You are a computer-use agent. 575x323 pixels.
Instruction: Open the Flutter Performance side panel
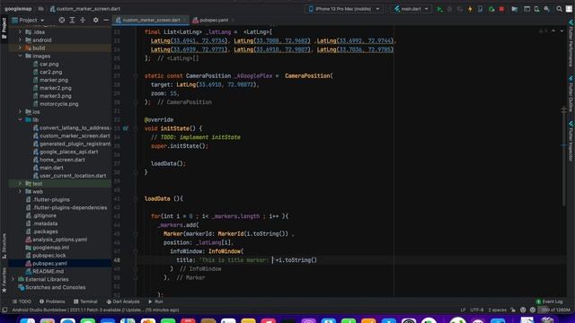coord(571,43)
